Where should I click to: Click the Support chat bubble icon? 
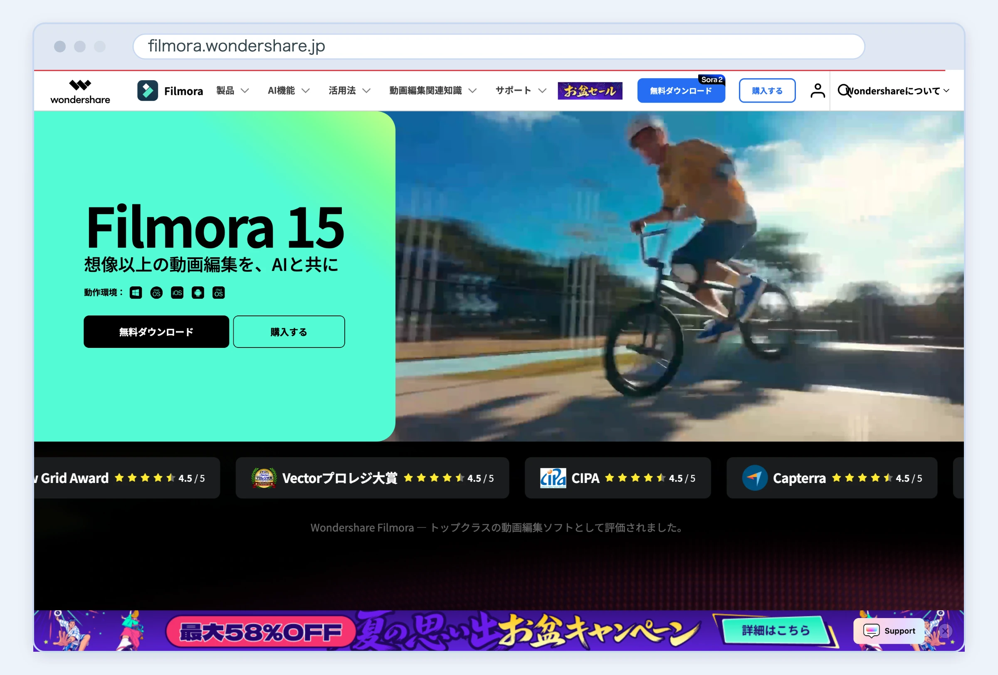871,631
